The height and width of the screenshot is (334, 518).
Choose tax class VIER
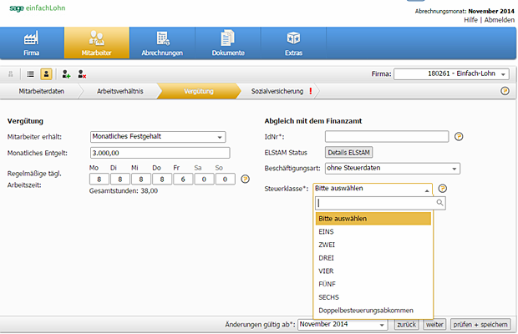[x=373, y=271]
